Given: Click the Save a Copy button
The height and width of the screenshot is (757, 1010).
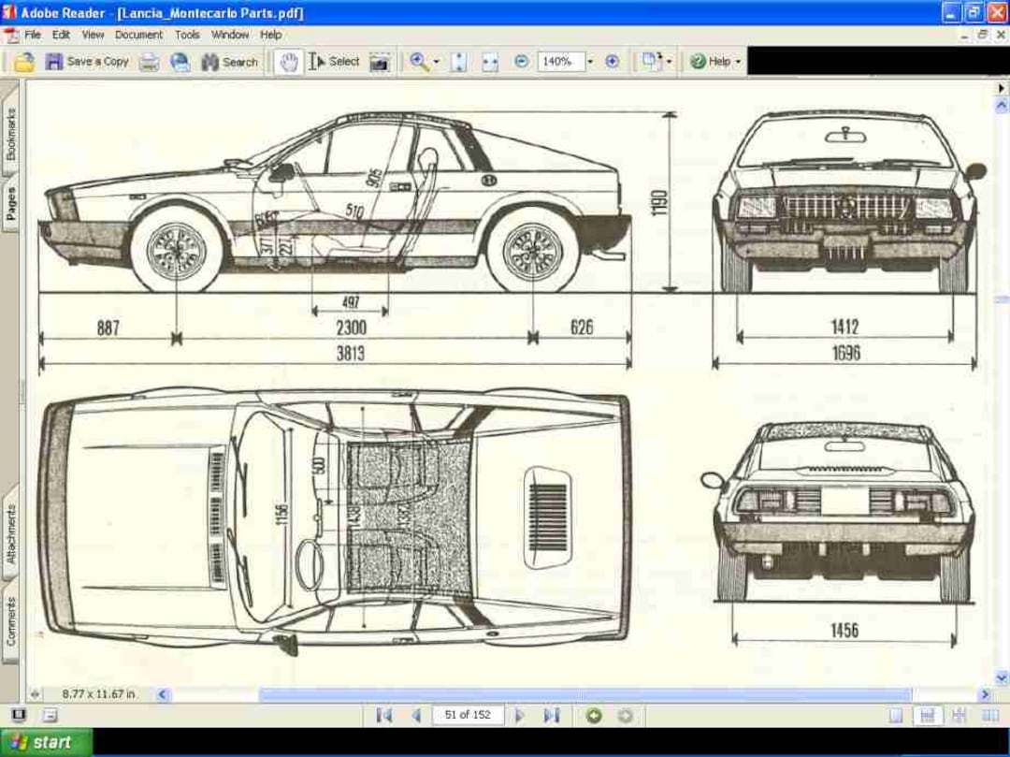Looking at the screenshot, I should 89,62.
